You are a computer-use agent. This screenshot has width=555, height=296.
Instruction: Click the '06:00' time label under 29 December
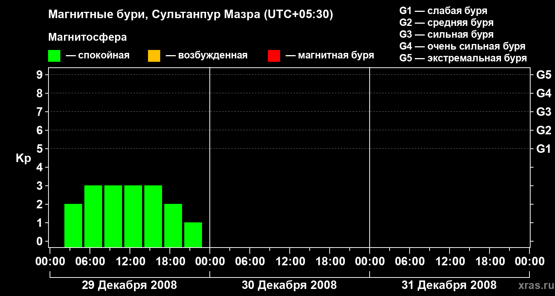pos(90,262)
